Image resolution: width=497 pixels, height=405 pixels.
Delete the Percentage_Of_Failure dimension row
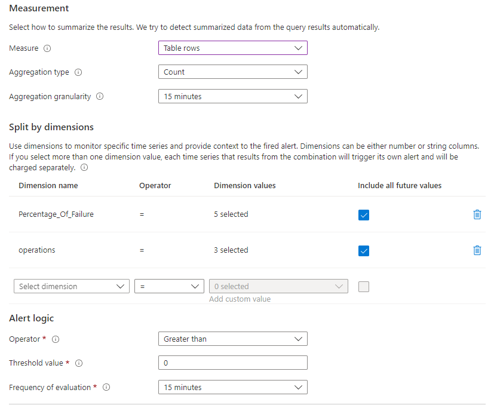(477, 214)
